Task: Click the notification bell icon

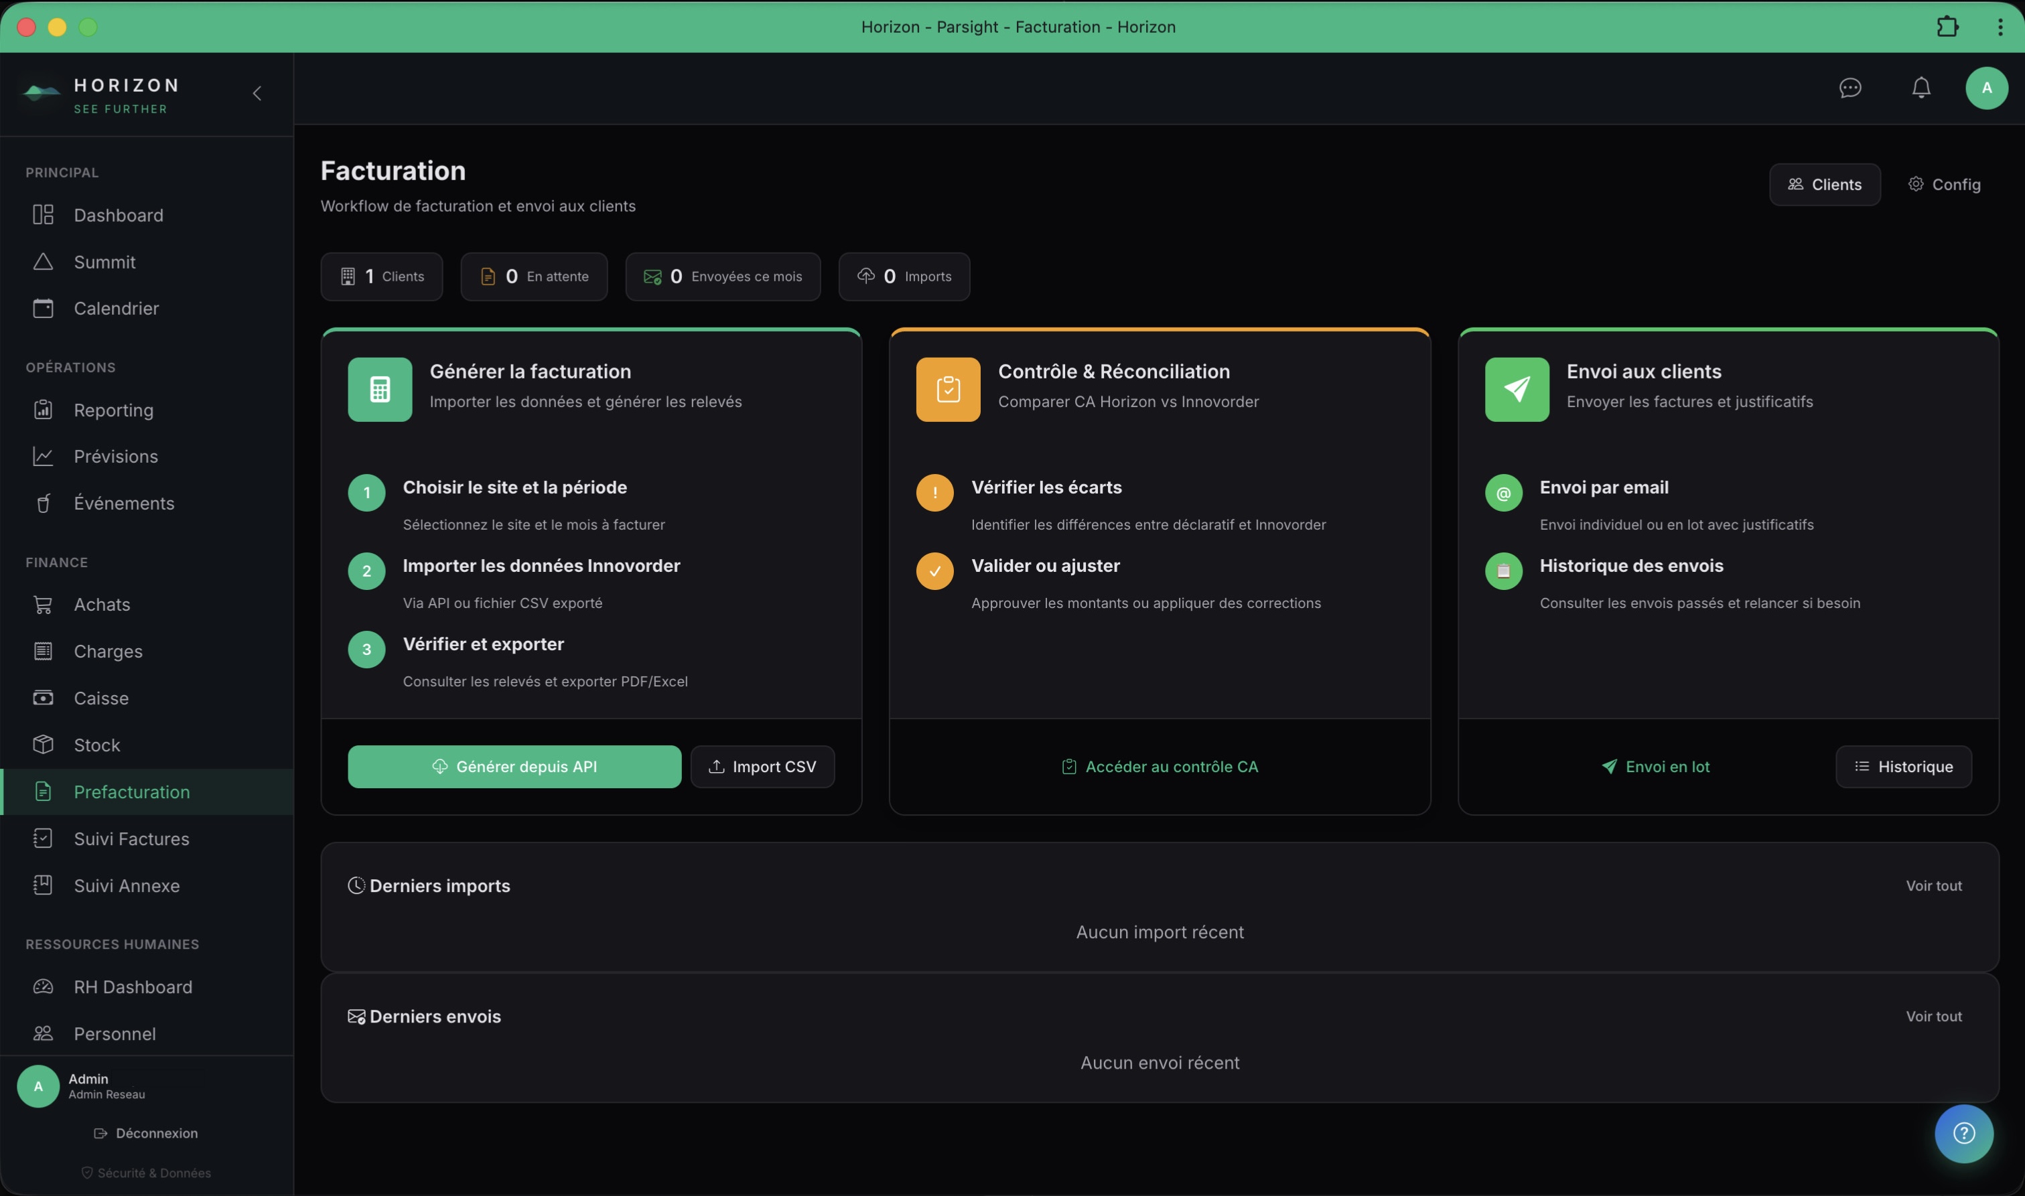Action: click(x=1921, y=88)
